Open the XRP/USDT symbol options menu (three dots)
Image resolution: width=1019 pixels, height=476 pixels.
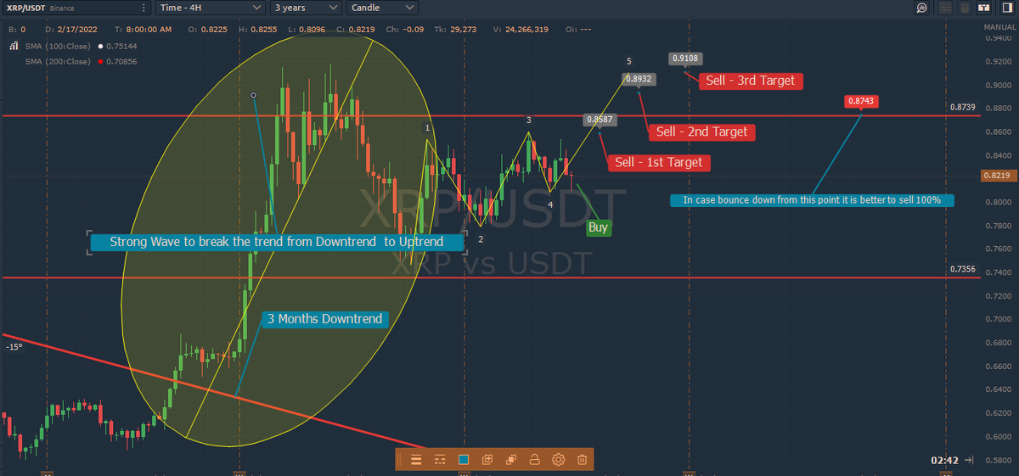[x=143, y=8]
